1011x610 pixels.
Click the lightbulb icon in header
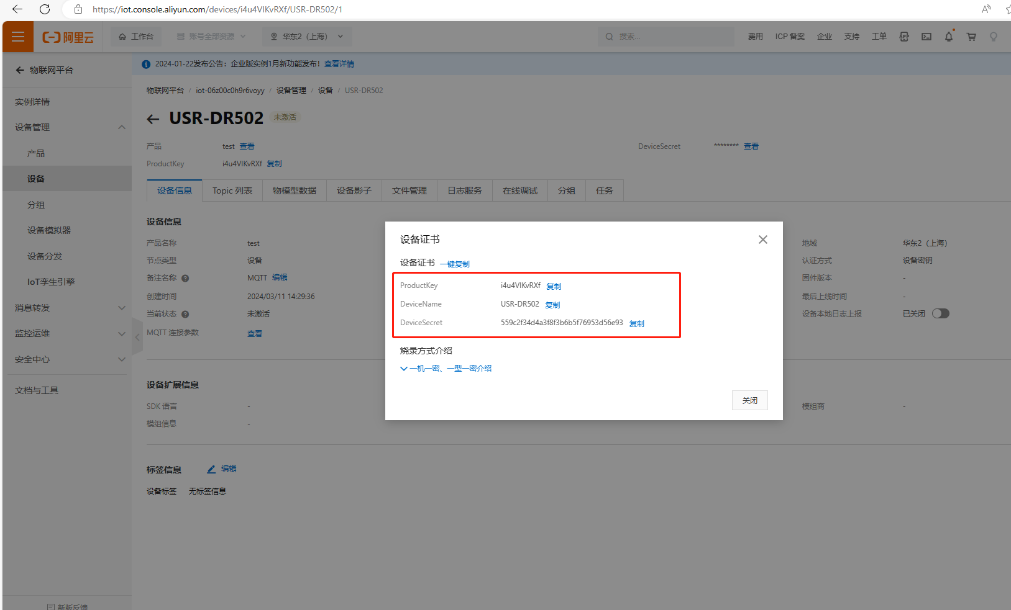pyautogui.click(x=993, y=37)
